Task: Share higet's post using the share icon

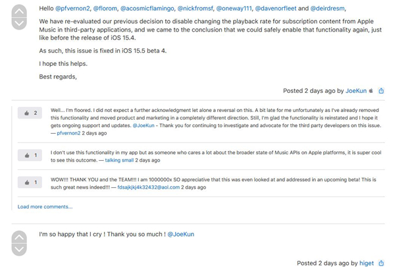Action: tap(382, 263)
